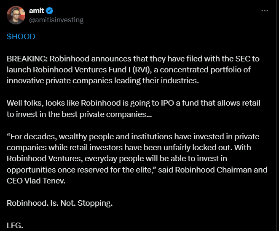This screenshot has width=279, height=231.
Task: Click the line "Robinhood. Is. Not. Stopping."
Action: pyautogui.click(x=59, y=203)
